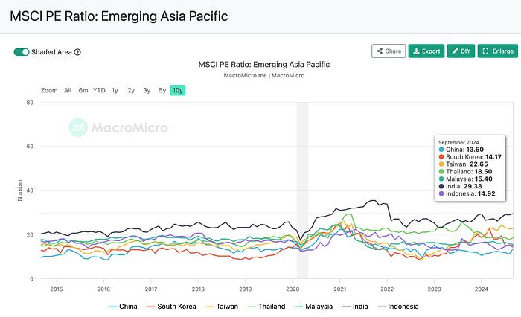Toggle the Shaded Area switch
The image size is (521, 317).
pos(22,52)
